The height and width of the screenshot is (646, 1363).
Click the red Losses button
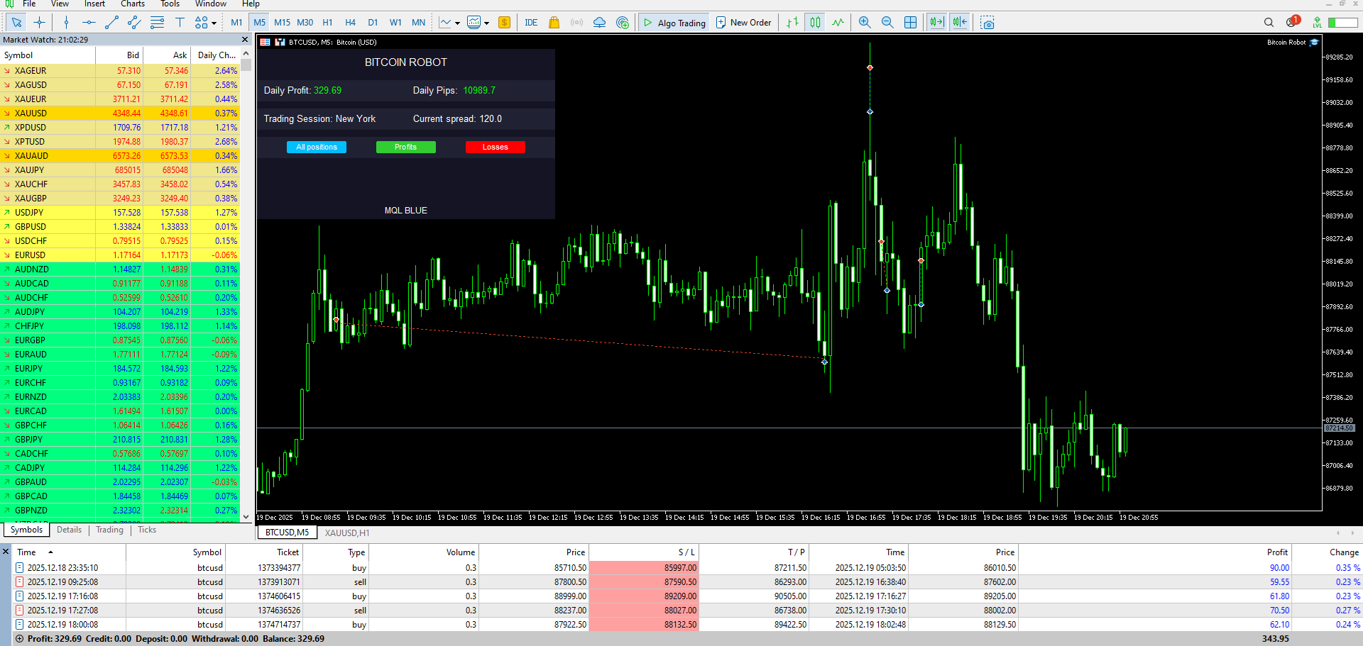pos(496,147)
